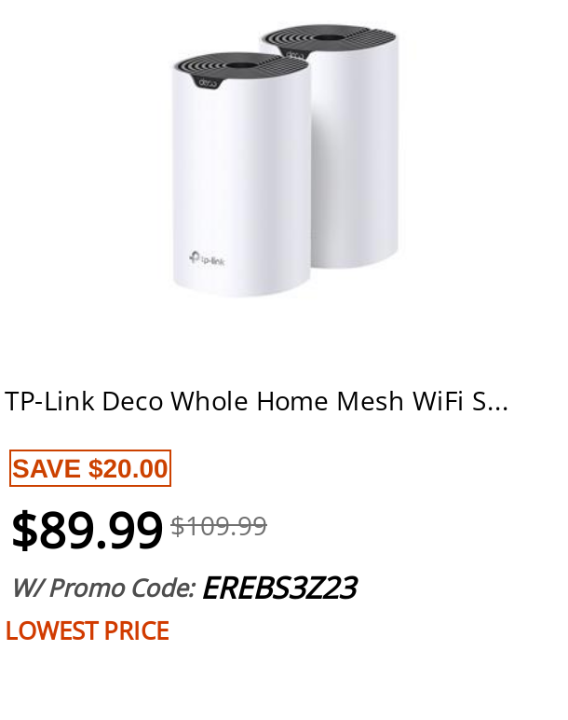
Task: Click the front Deco unit in the photo
Action: coord(241,174)
